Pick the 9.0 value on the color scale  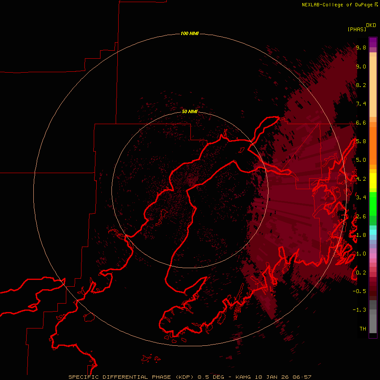click(x=361, y=67)
